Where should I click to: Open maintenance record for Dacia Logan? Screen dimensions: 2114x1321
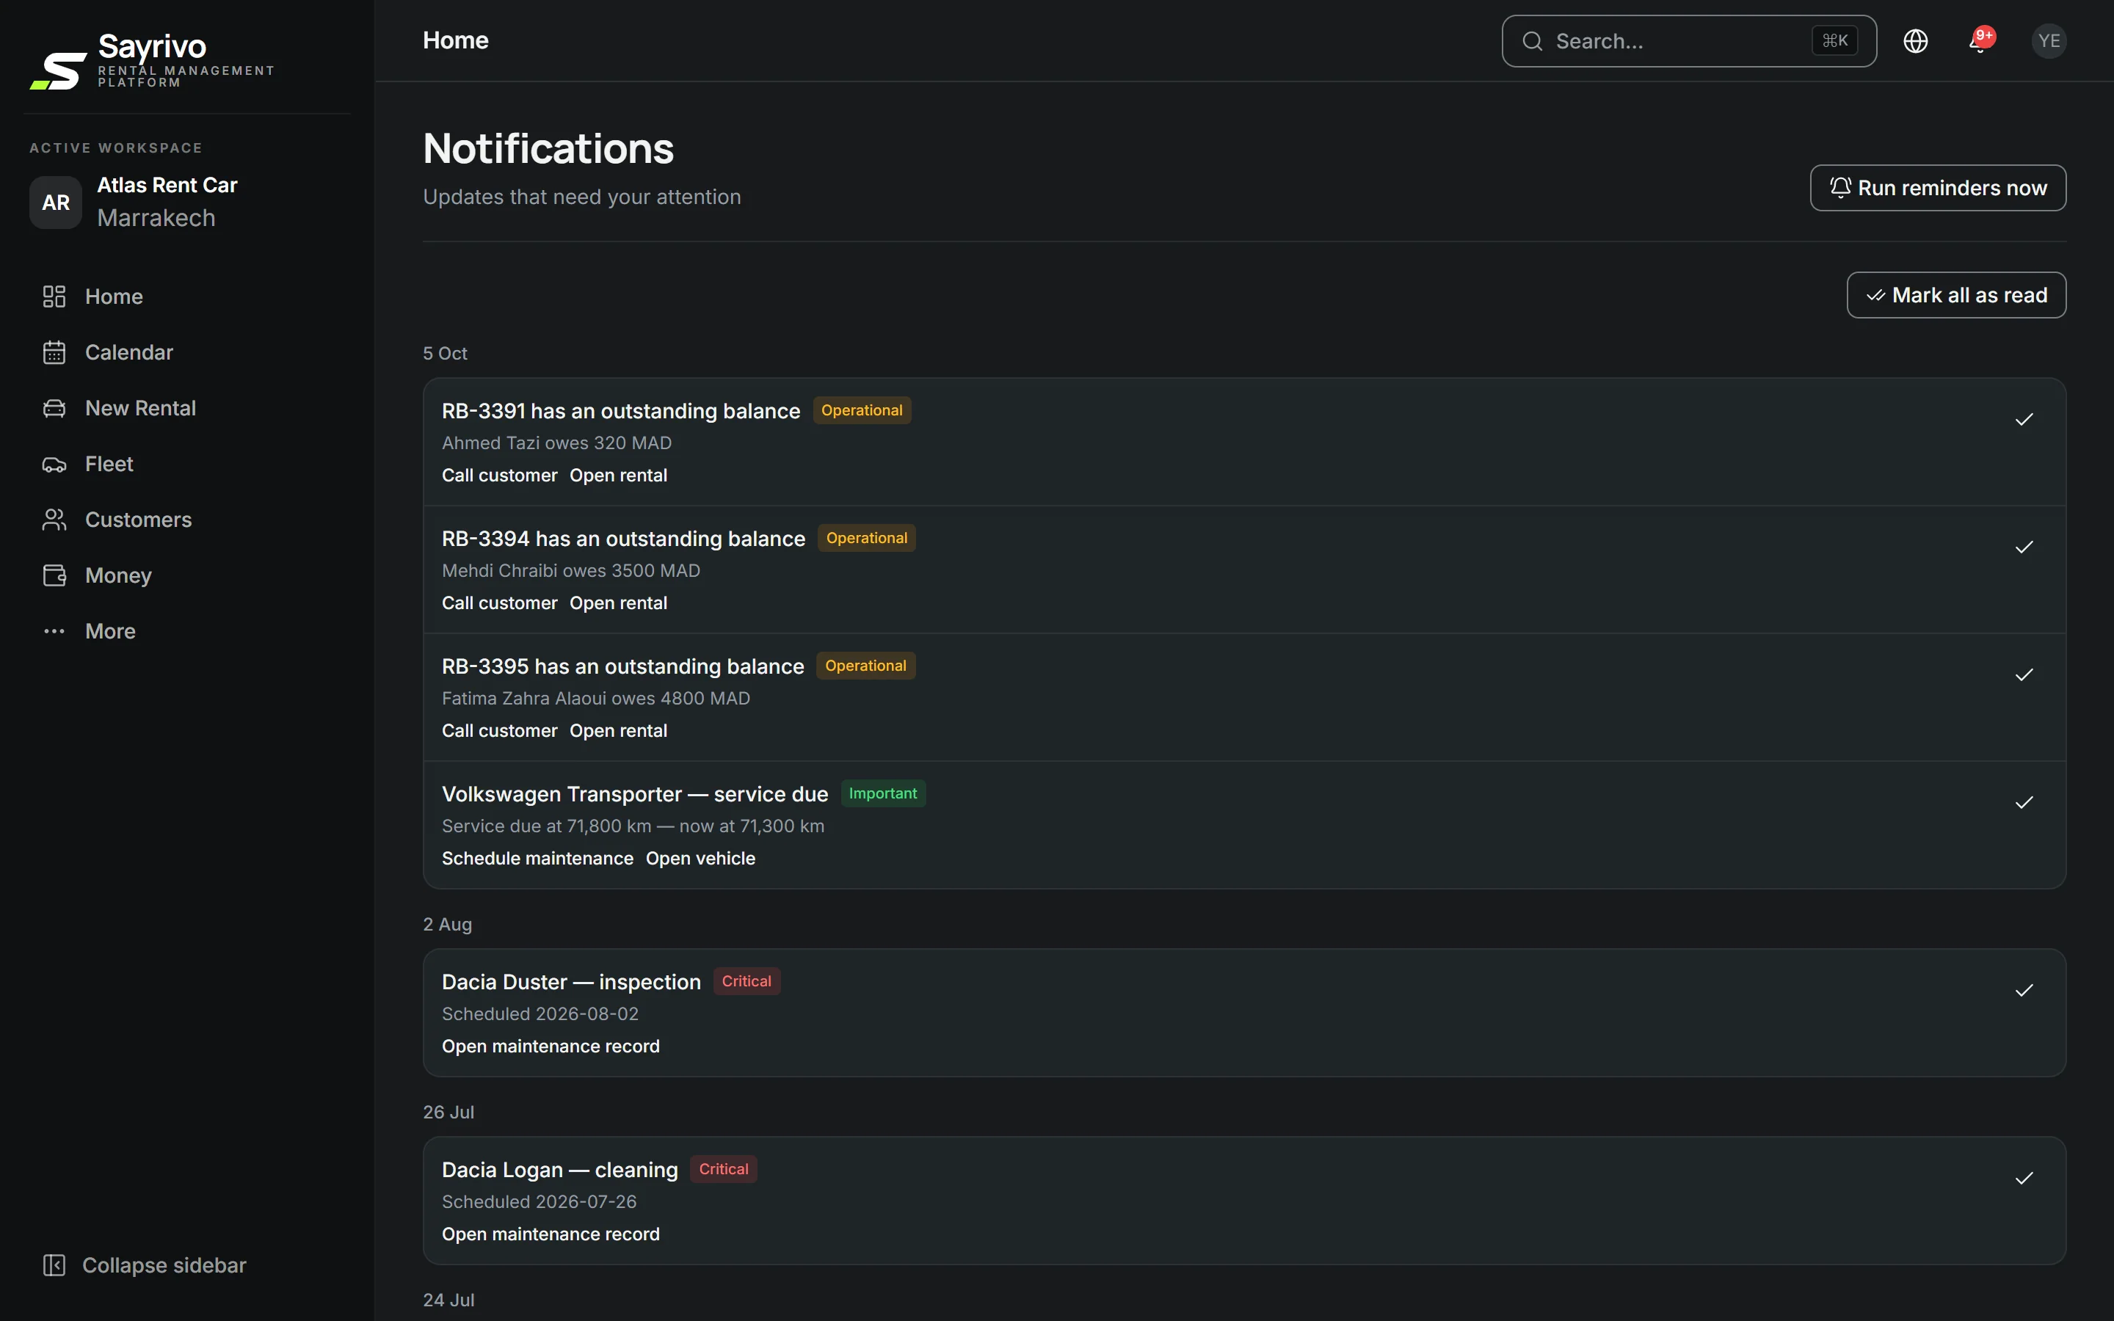click(551, 1234)
